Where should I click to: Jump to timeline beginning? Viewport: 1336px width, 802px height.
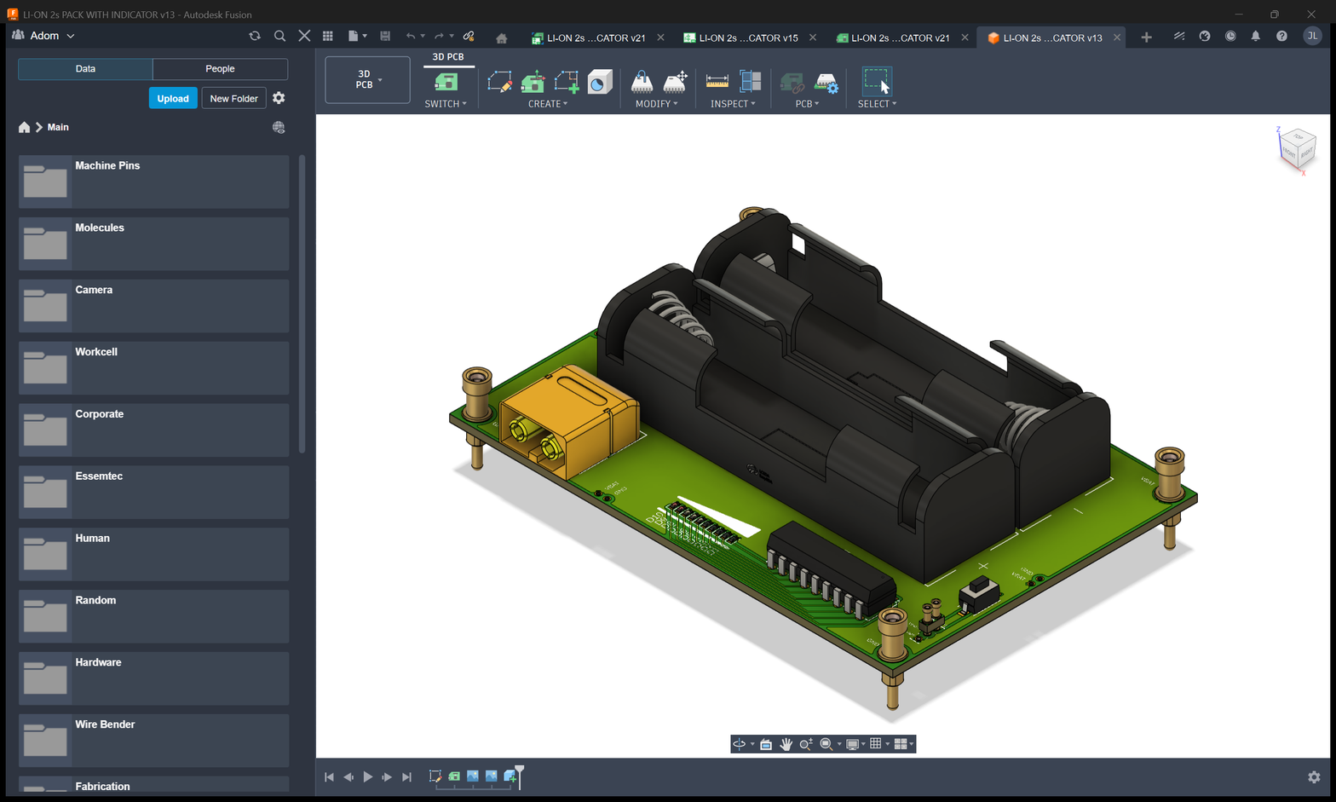(329, 776)
